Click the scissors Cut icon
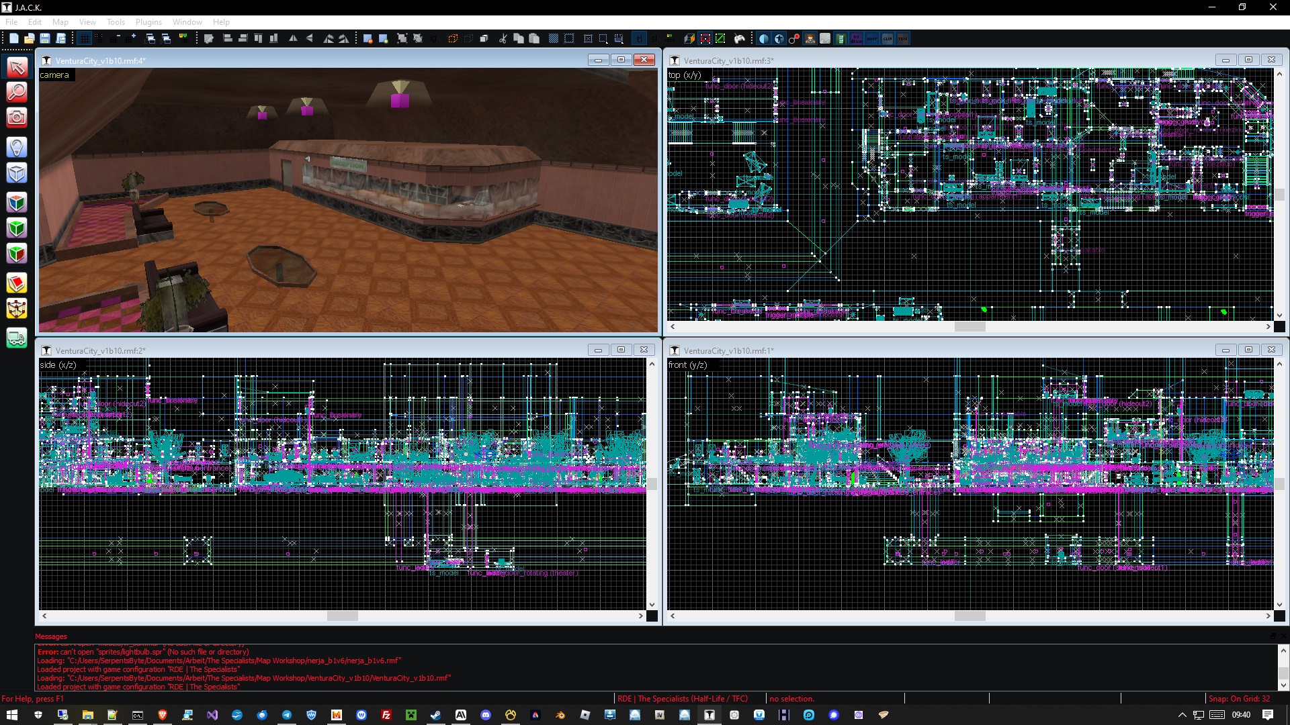This screenshot has height=725, width=1290. [x=503, y=39]
